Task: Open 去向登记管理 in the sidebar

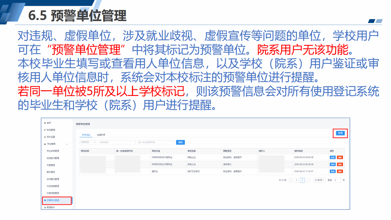Action: (x=53, y=179)
